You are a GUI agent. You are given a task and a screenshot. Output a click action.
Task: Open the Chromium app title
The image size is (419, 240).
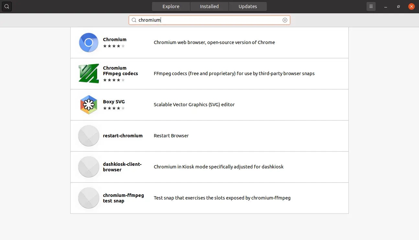(115, 40)
